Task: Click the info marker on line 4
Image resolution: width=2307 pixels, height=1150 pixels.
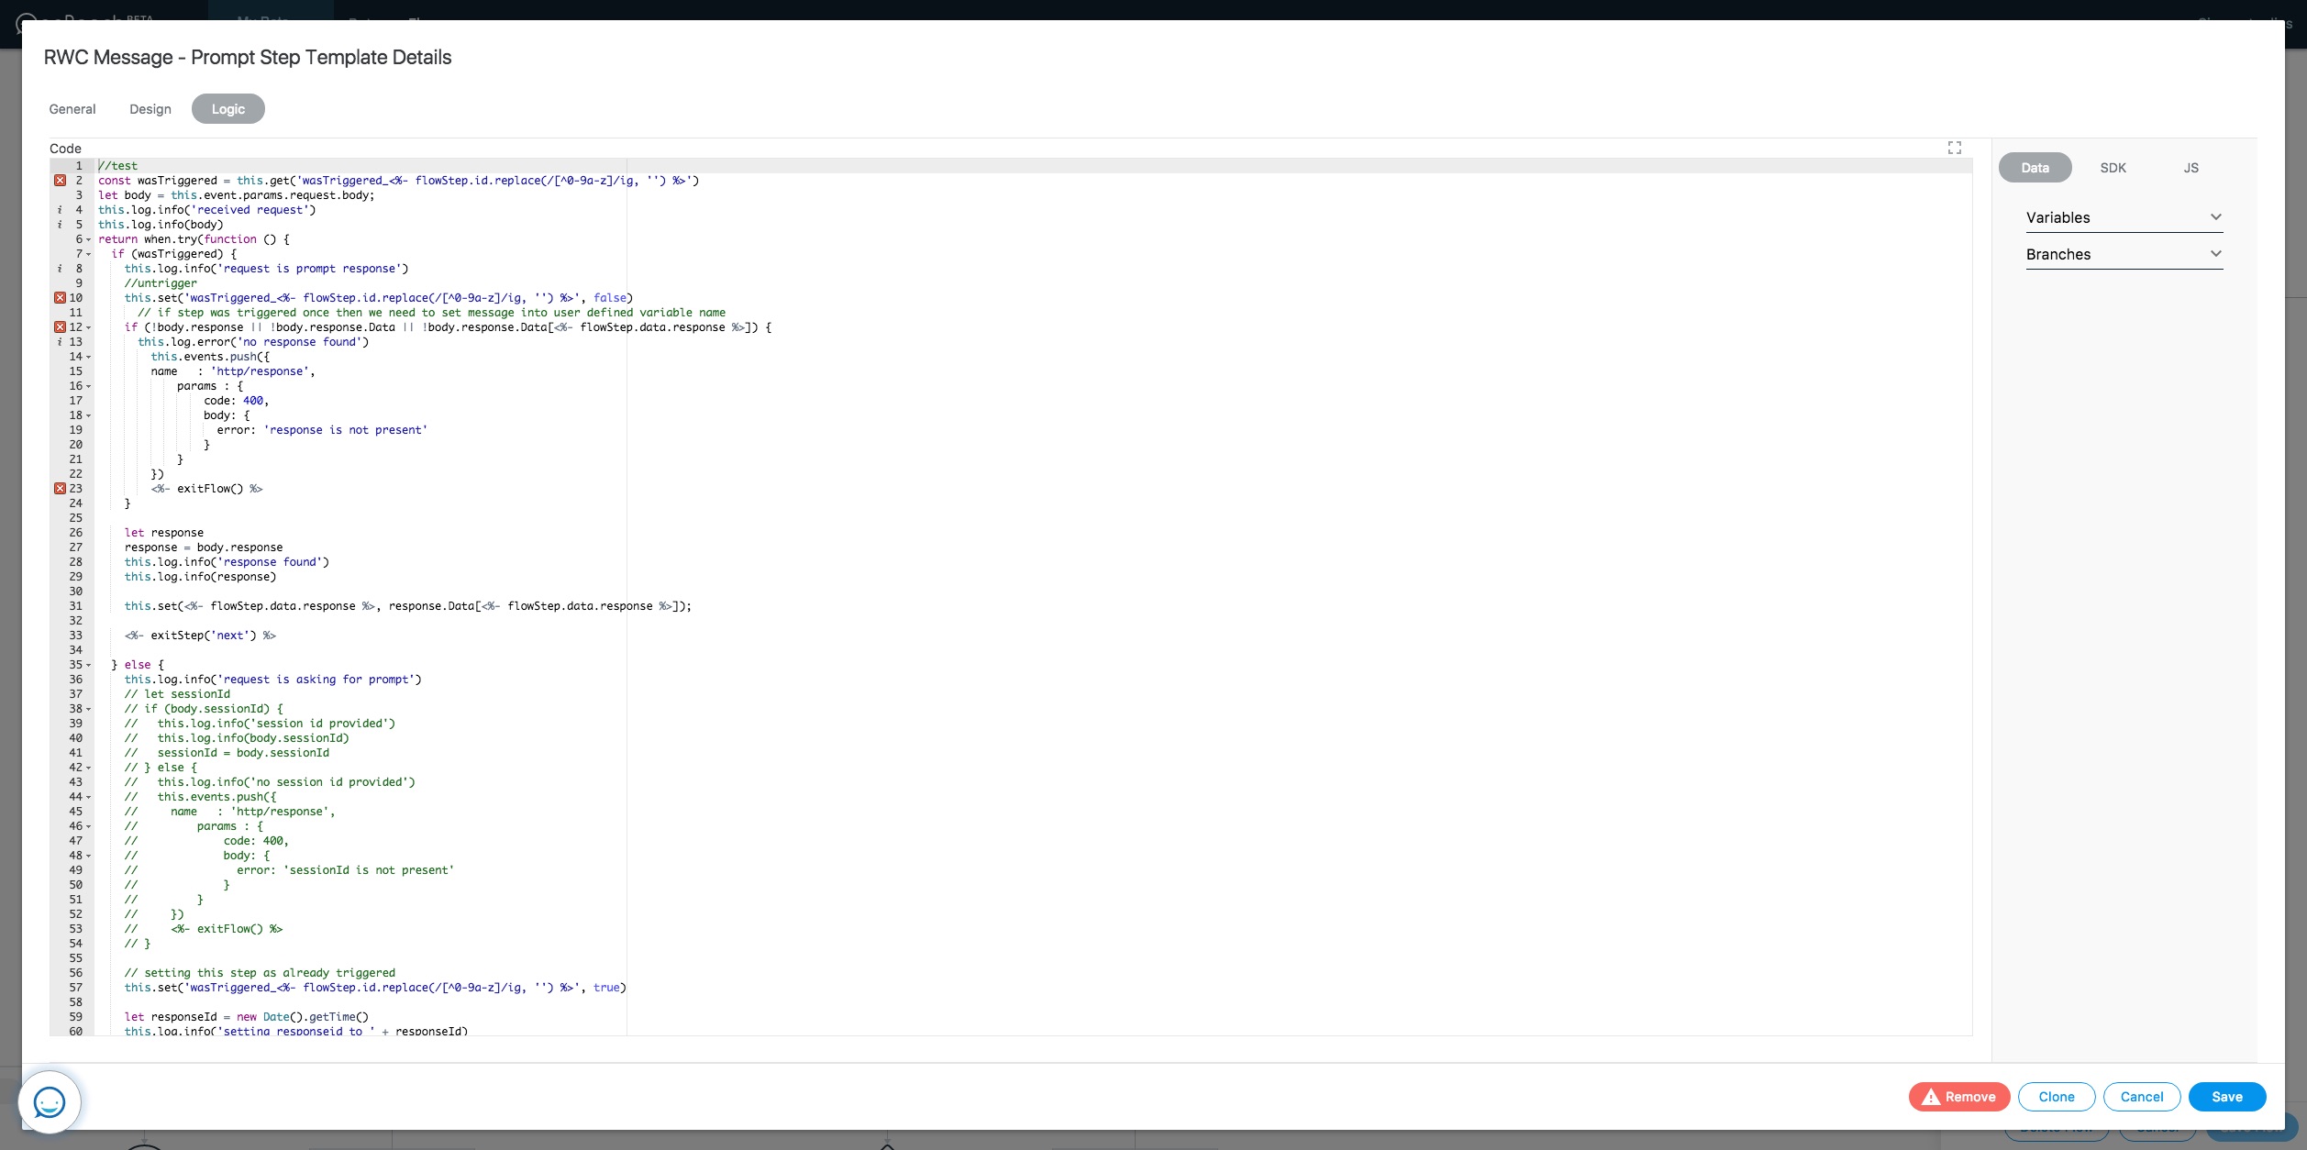Action: pos(60,210)
